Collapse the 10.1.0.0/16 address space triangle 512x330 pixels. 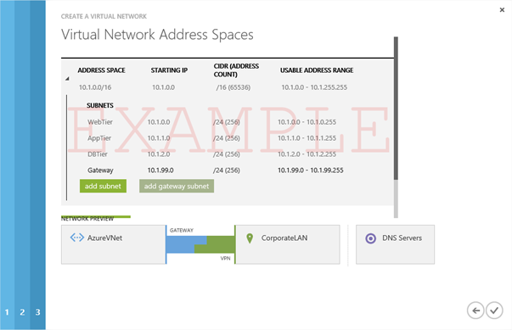pyautogui.click(x=67, y=79)
